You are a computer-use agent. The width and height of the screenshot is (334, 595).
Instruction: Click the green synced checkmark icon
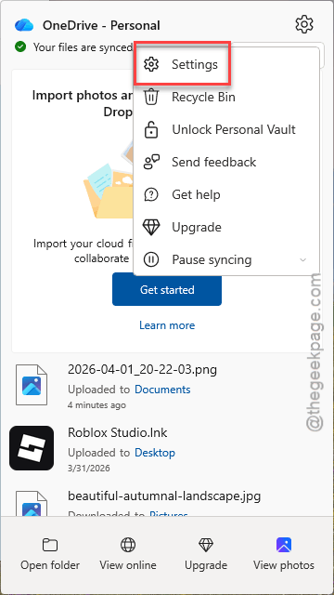[20, 47]
